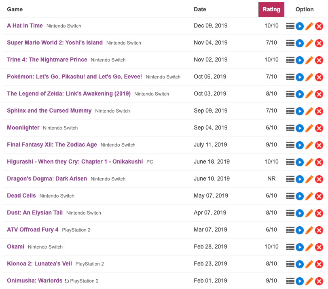
Task: Click the replay icon beside Onimusha: Warlords
Action: pyautogui.click(x=67, y=281)
